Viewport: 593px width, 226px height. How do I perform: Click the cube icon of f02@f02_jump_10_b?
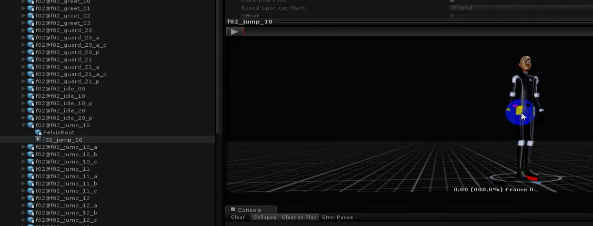tap(31, 154)
